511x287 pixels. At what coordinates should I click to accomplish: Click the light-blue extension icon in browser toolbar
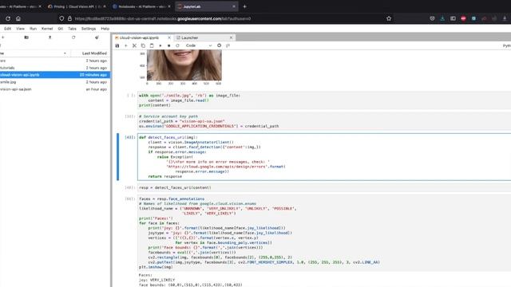473,18
